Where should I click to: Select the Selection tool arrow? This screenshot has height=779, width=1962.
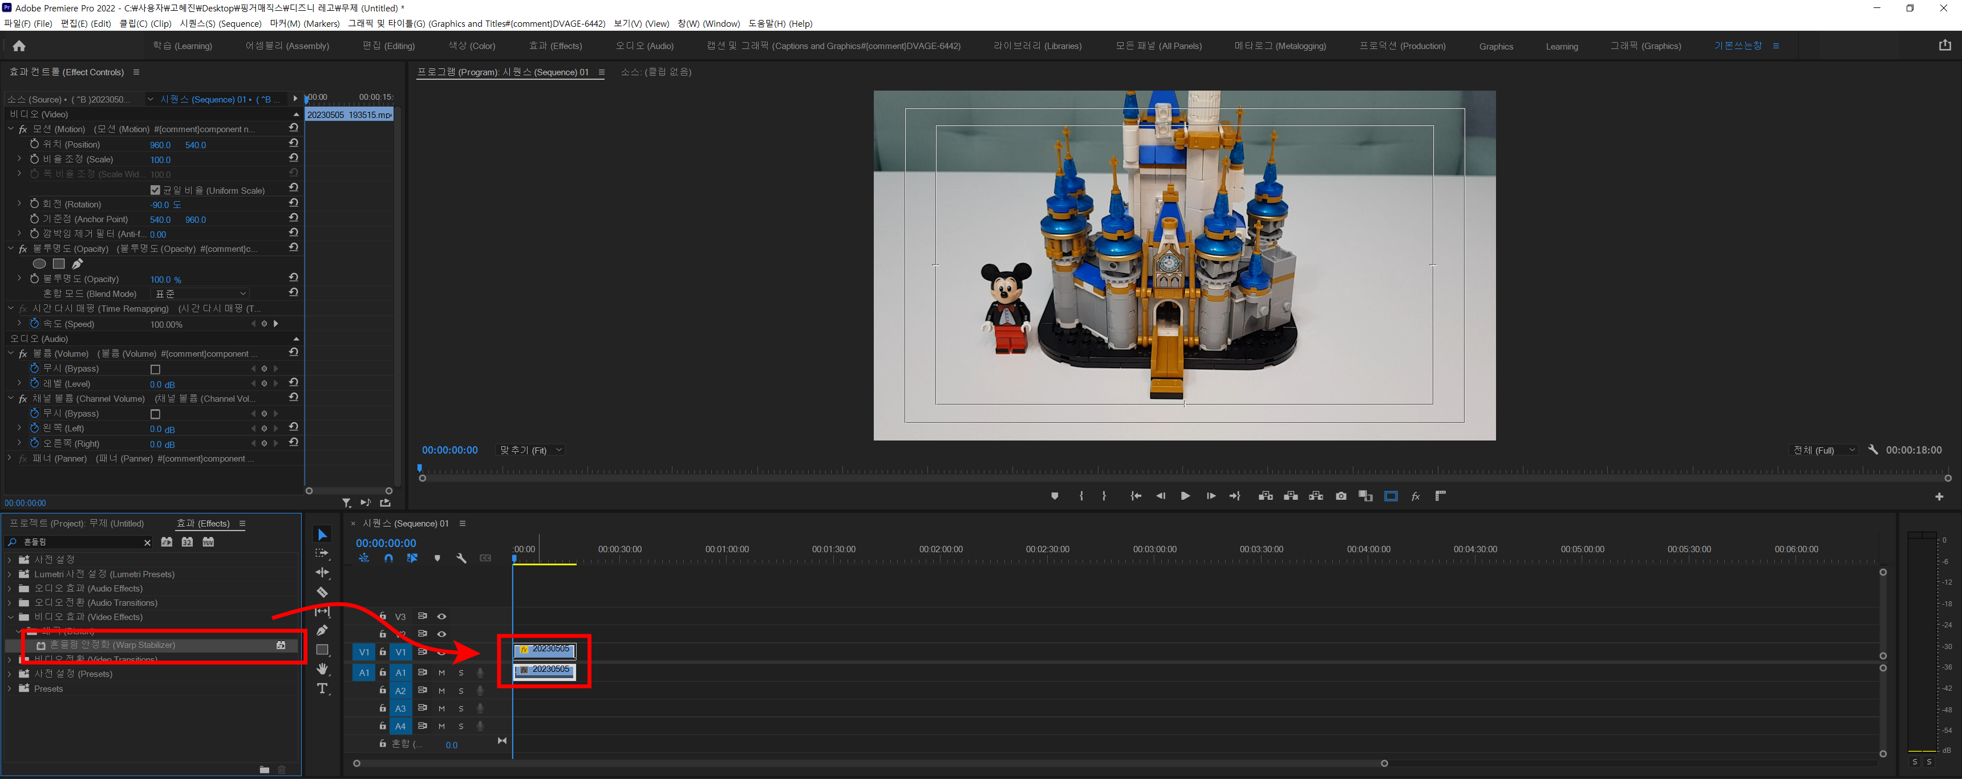tap(322, 535)
